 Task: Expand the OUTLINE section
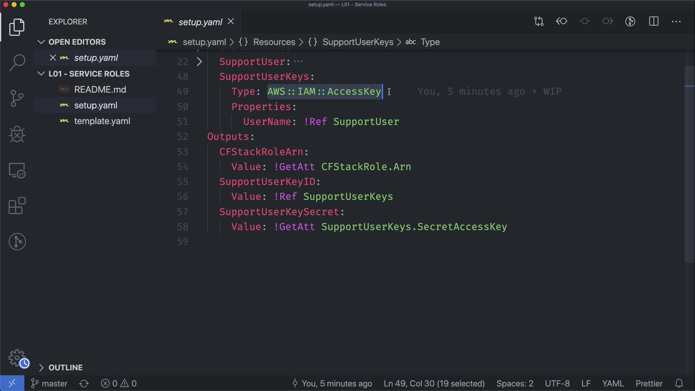[x=41, y=367]
